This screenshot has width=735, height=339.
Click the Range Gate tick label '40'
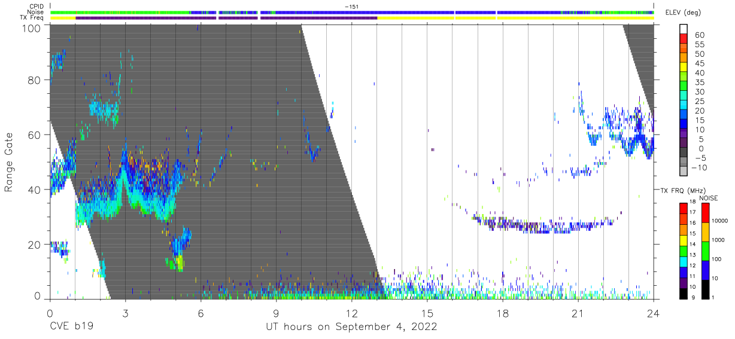click(34, 190)
